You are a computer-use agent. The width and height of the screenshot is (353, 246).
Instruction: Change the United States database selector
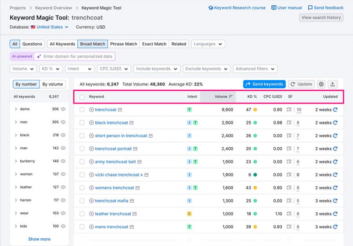(x=49, y=27)
